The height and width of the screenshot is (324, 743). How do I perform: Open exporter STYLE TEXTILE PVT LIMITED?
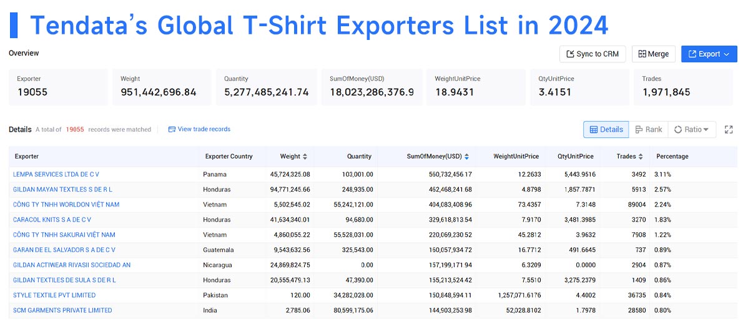[54, 295]
